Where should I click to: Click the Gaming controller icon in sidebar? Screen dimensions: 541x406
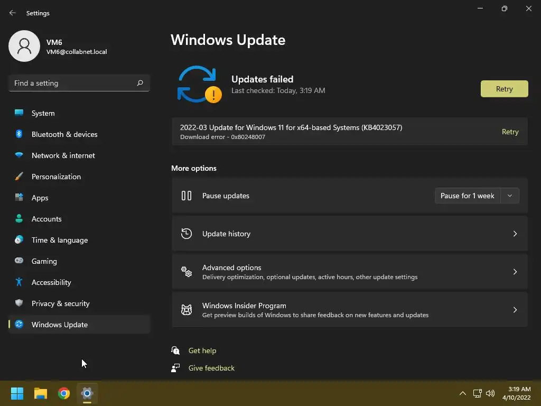pyautogui.click(x=19, y=261)
